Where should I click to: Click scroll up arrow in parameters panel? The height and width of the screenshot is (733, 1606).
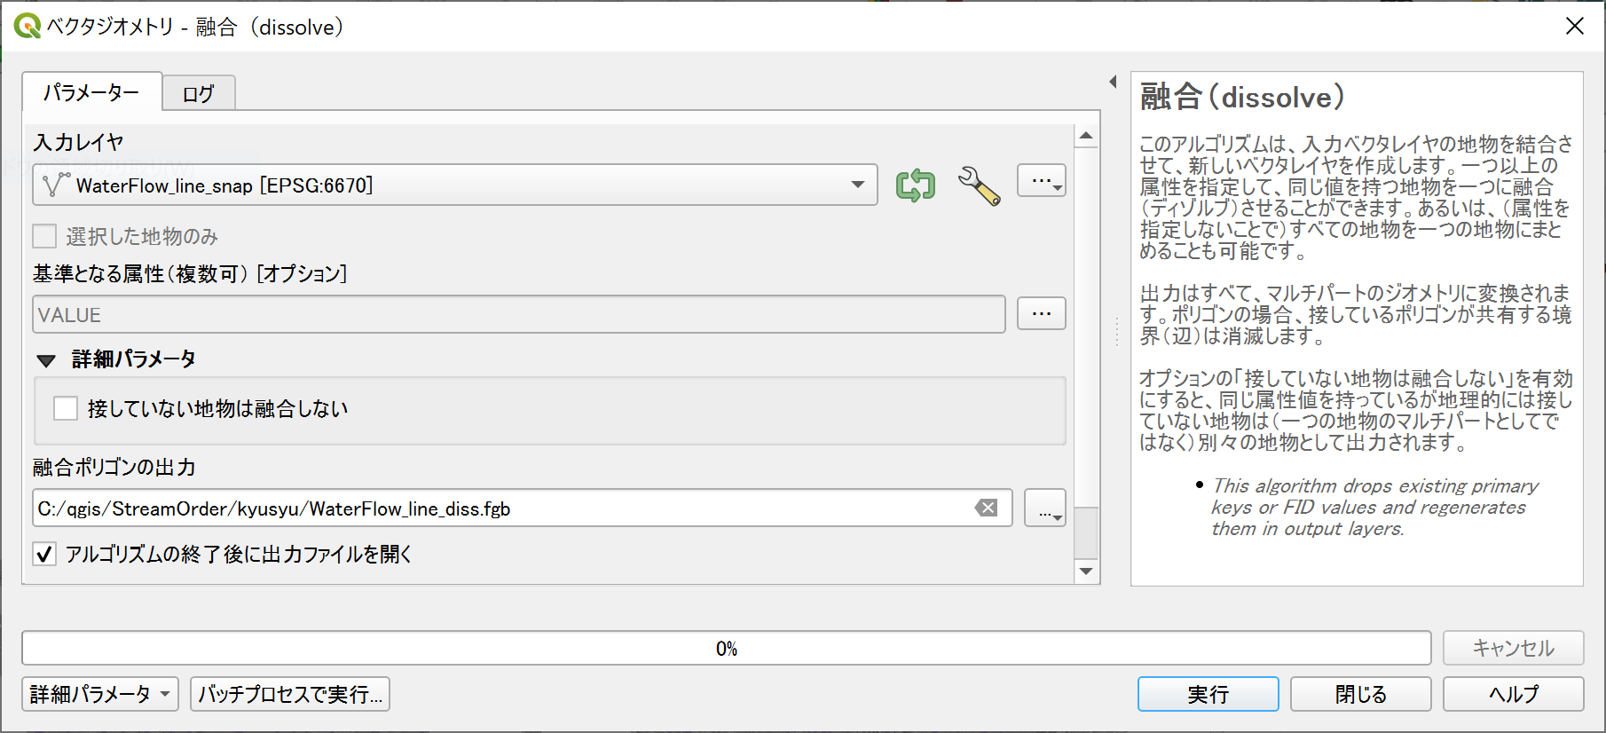click(1086, 137)
